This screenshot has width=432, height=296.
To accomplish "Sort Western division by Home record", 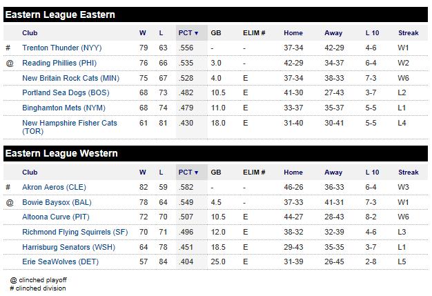I will 293,172.
